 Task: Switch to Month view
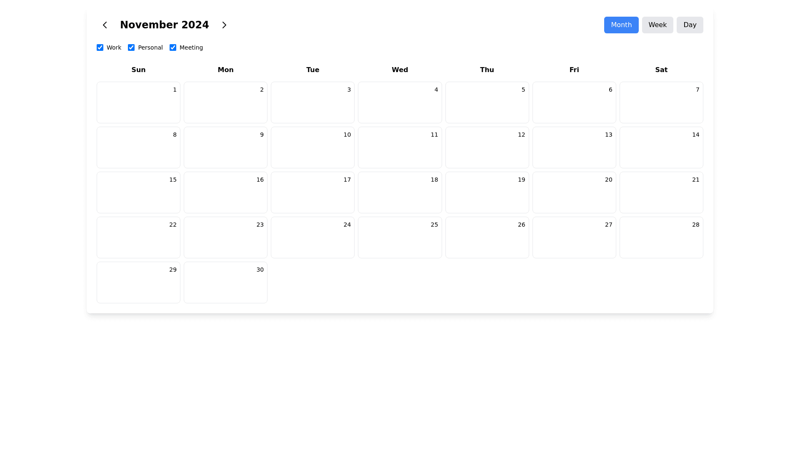coord(621,25)
